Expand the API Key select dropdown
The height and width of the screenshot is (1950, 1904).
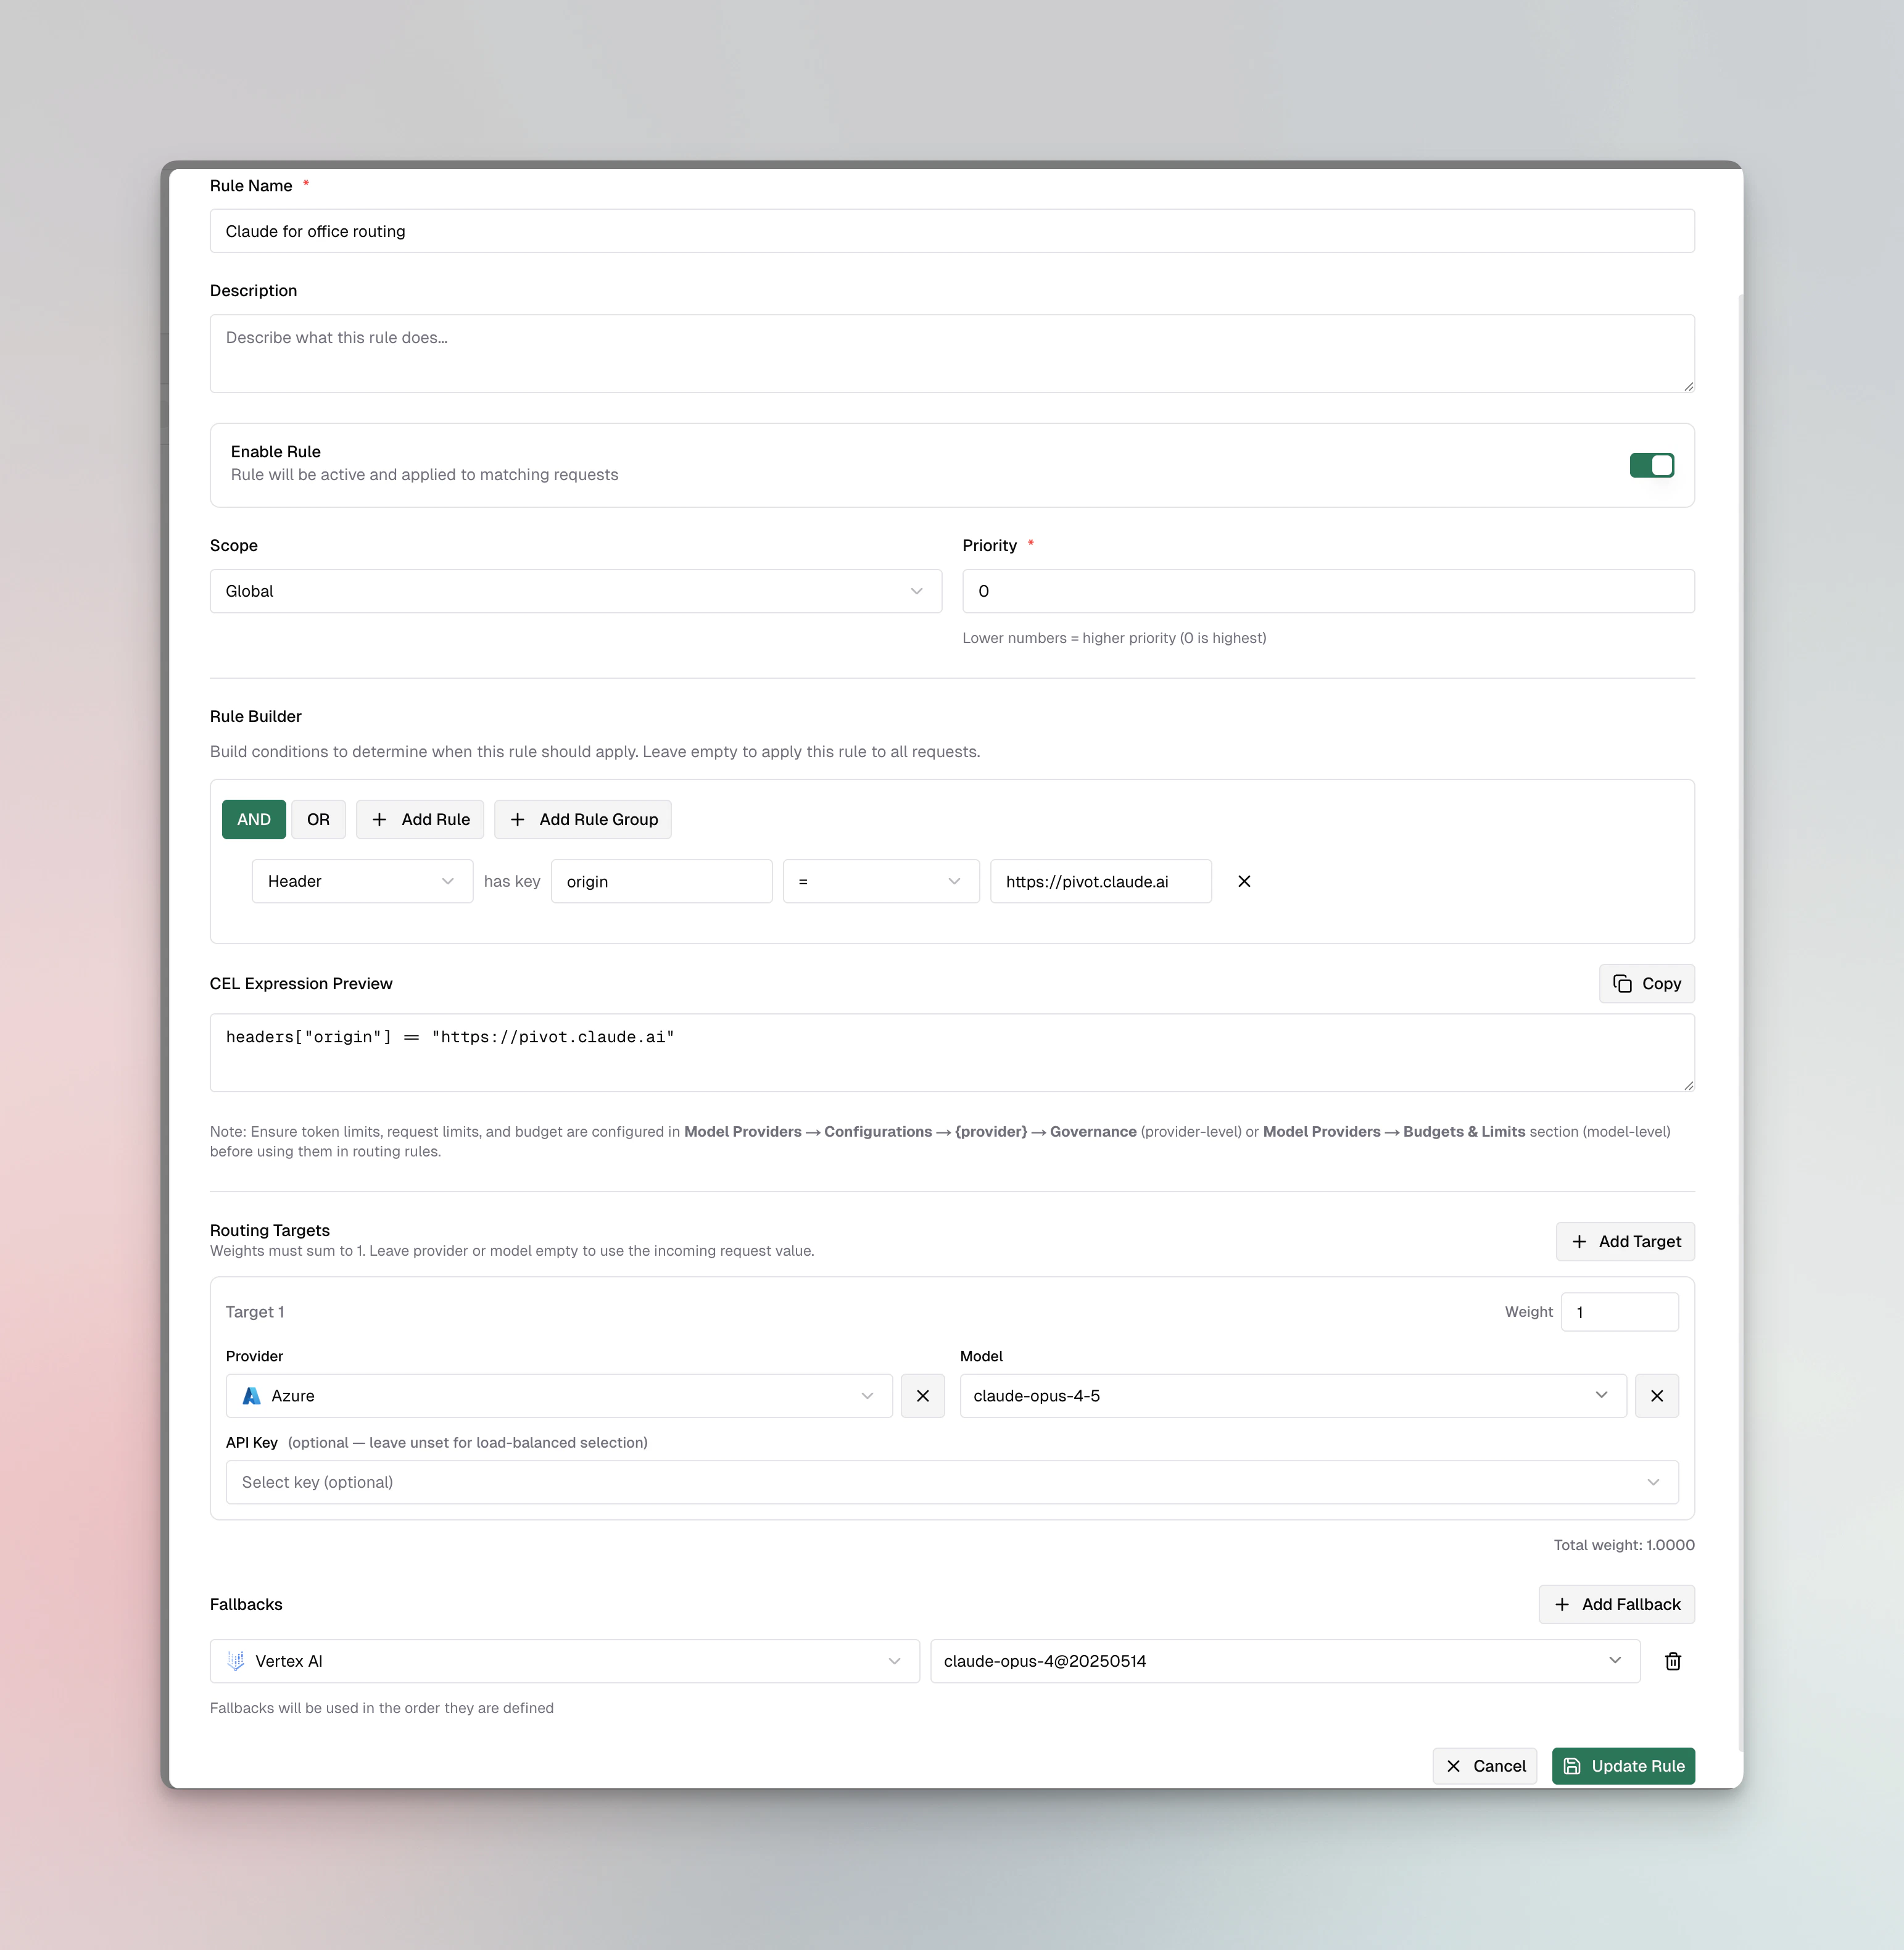[x=951, y=1482]
